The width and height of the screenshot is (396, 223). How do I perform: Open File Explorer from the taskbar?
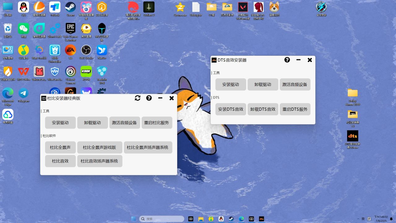click(x=201, y=219)
